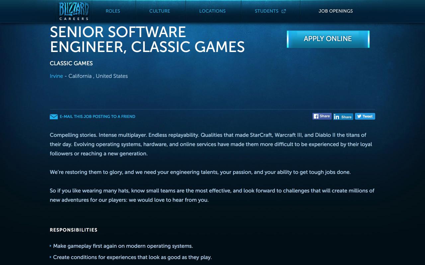Go to the Locations menu item
The height and width of the screenshot is (265, 425).
[x=212, y=11]
